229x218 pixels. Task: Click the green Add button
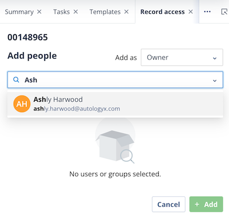pos(206,204)
